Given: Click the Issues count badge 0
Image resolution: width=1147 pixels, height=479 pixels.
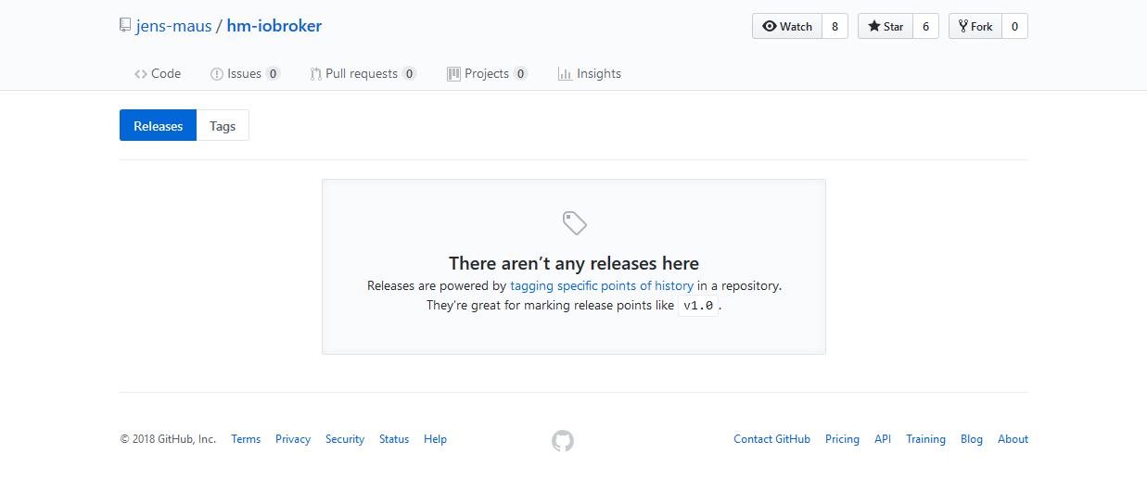Looking at the screenshot, I should [273, 74].
